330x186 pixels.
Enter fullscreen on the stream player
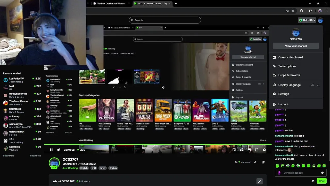pos(257,150)
